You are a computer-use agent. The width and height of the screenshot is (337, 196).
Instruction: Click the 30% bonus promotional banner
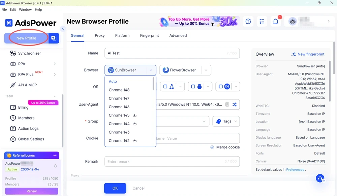pyautogui.click(x=199, y=21)
